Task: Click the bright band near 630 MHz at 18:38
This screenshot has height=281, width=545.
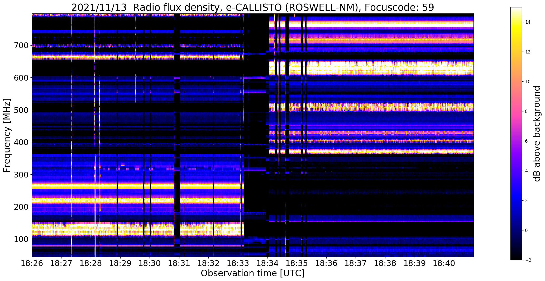Action: click(385, 68)
